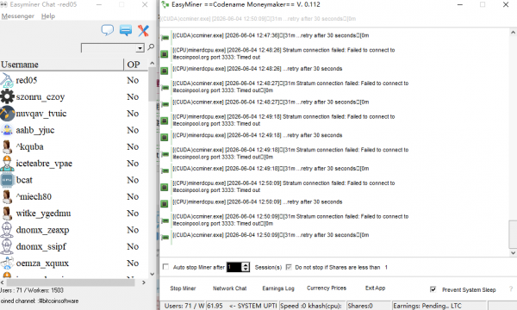Click the OP column header
The image size is (517, 310).
click(x=135, y=65)
